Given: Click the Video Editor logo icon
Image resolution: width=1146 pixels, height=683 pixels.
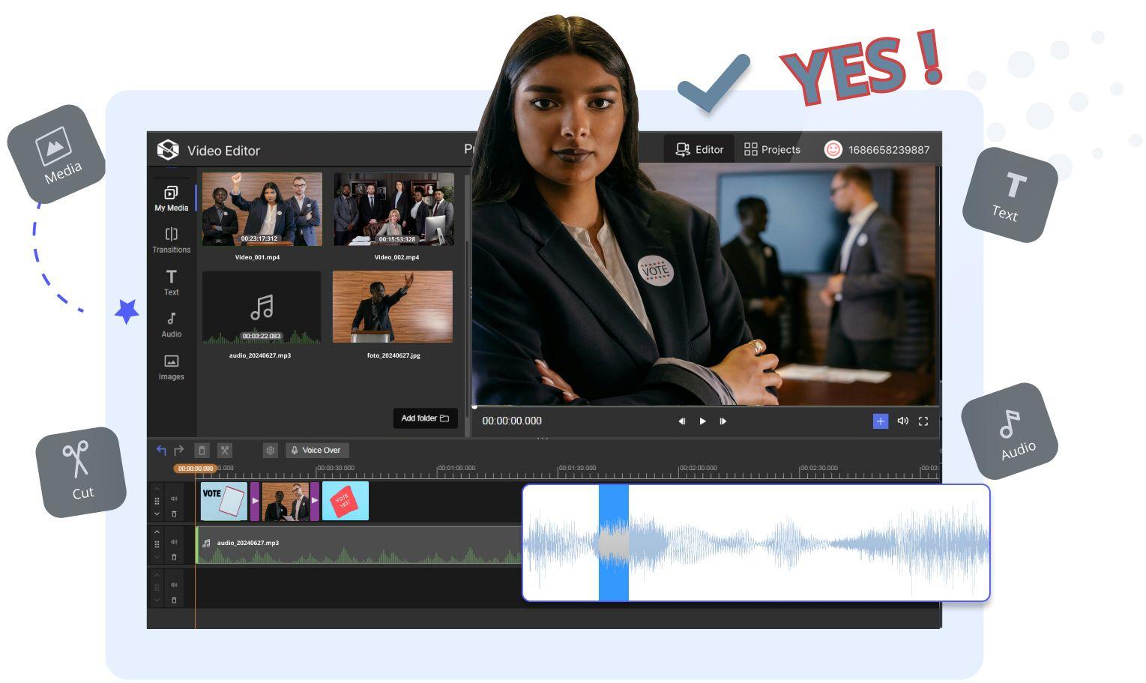Looking at the screenshot, I should [x=167, y=150].
